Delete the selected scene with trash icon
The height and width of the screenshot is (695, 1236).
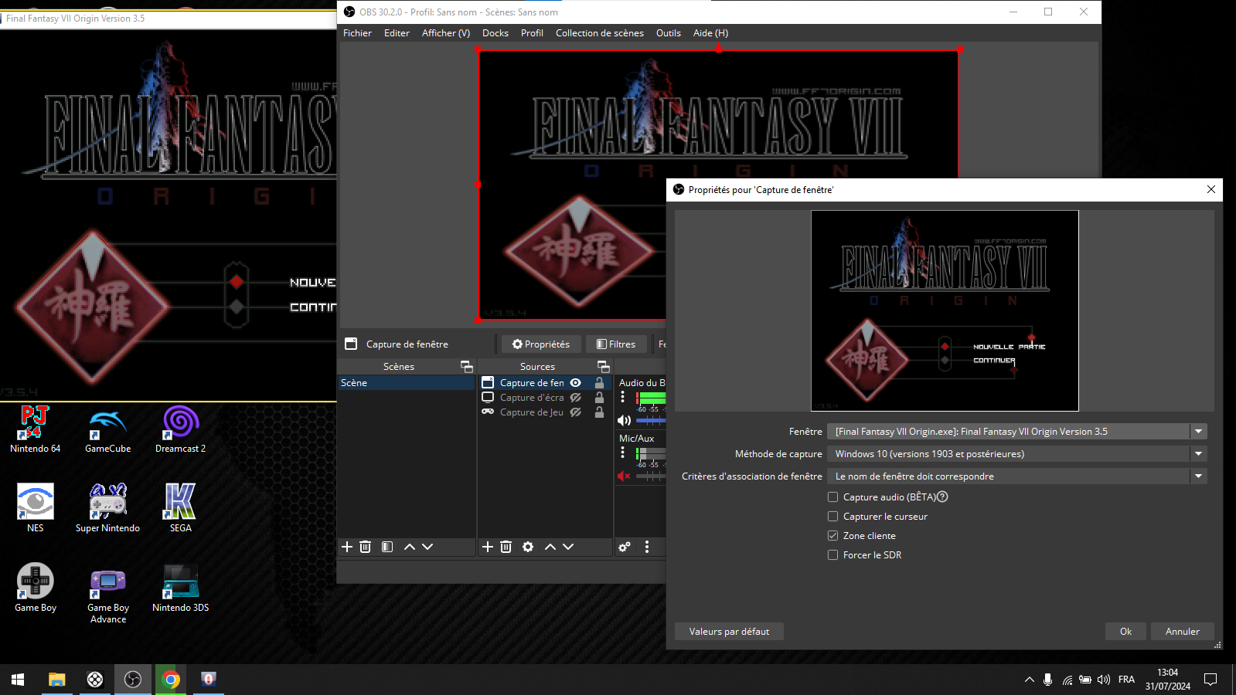click(x=366, y=547)
